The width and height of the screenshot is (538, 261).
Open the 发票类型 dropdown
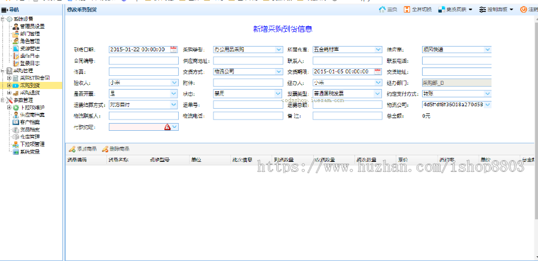click(x=378, y=93)
